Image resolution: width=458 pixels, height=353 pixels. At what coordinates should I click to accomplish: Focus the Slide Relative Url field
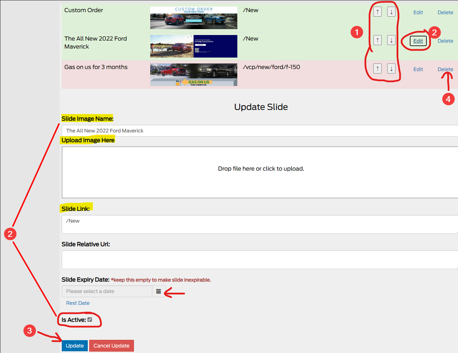pos(260,260)
